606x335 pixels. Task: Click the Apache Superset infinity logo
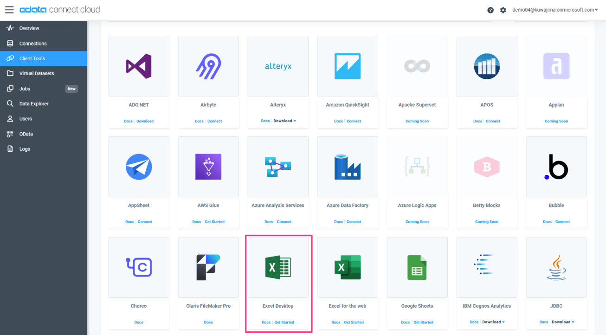417,66
